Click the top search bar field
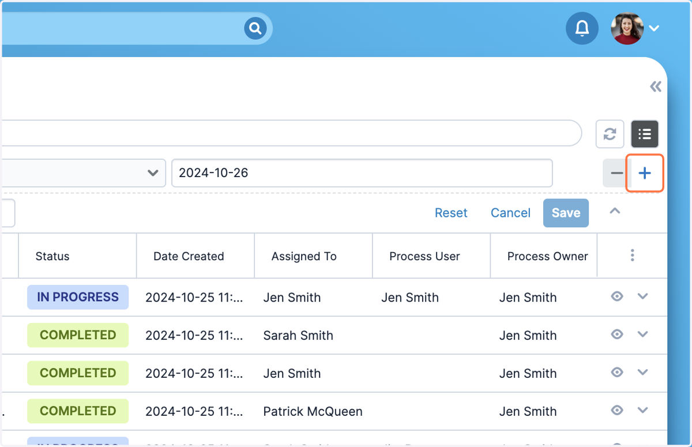Image resolution: width=692 pixels, height=447 pixels. pos(137,28)
